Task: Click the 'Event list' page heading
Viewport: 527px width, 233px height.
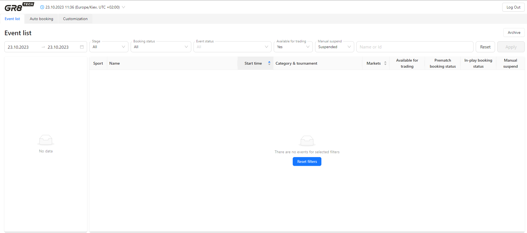Action: tap(18, 33)
